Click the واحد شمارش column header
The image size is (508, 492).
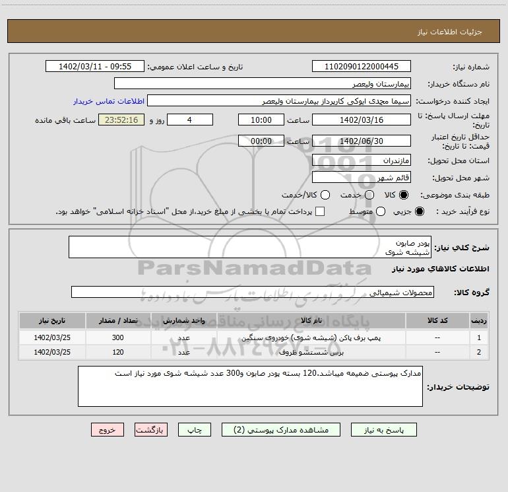(x=183, y=320)
